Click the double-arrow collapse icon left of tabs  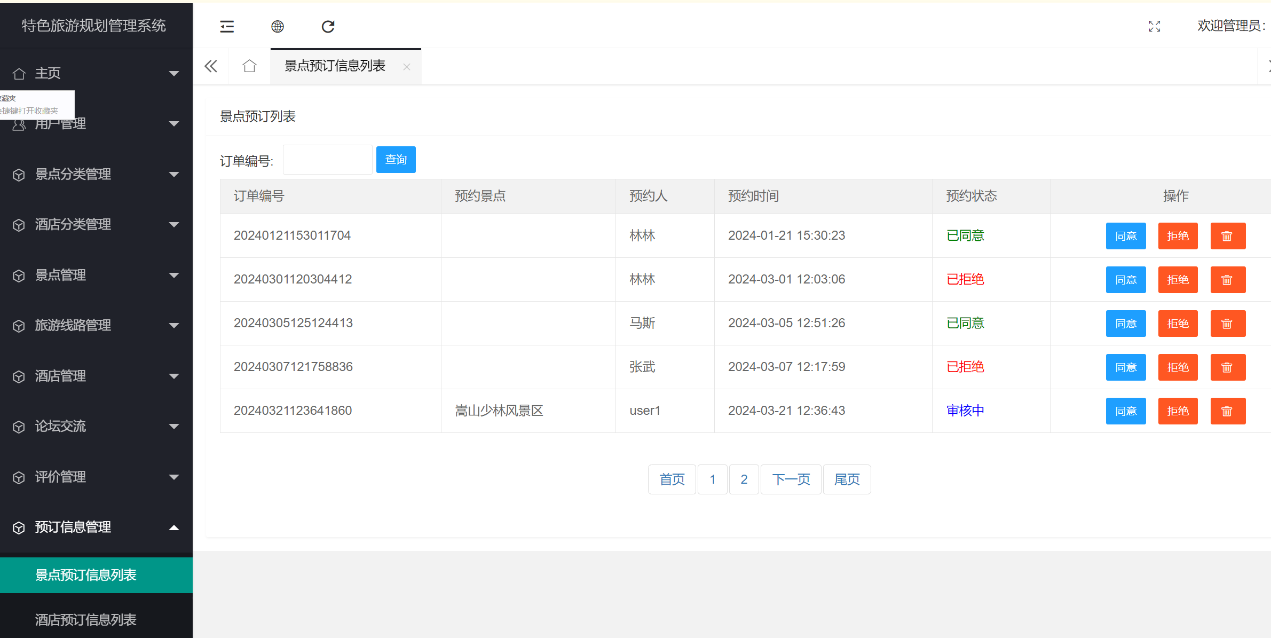tap(210, 66)
